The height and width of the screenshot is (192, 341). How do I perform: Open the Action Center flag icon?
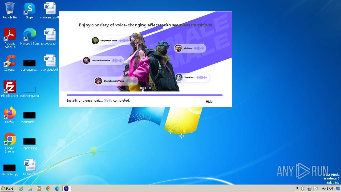tap(316, 189)
